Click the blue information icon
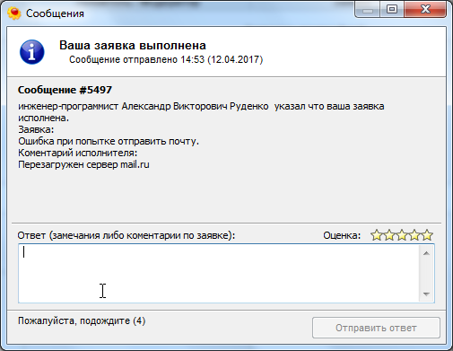This screenshot has height=351, width=453. coord(32,52)
